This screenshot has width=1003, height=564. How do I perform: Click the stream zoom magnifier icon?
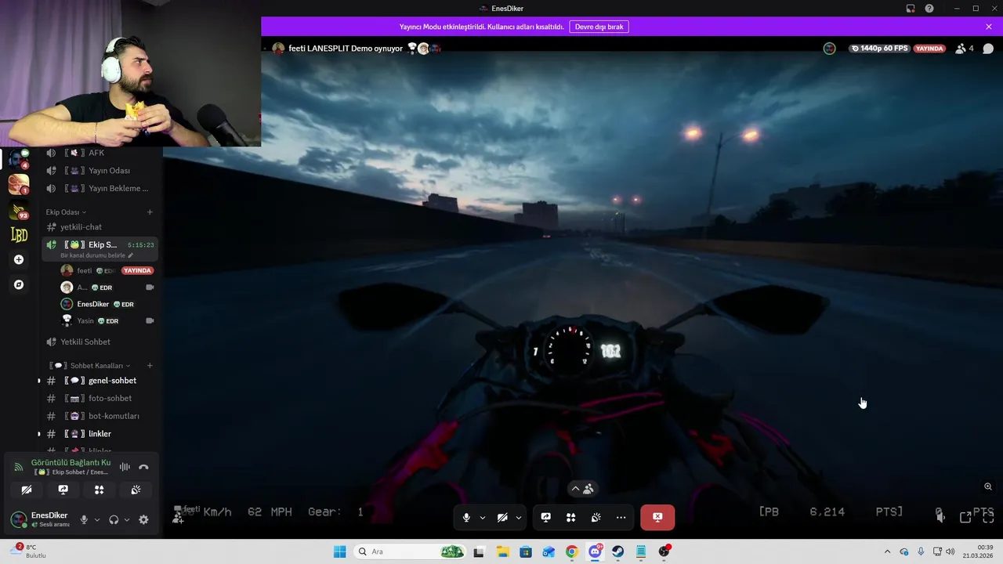(988, 486)
